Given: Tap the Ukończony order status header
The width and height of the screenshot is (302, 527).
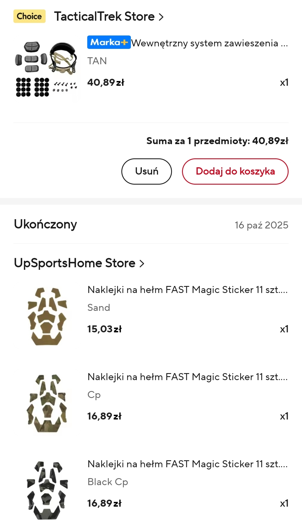Looking at the screenshot, I should pos(46,225).
